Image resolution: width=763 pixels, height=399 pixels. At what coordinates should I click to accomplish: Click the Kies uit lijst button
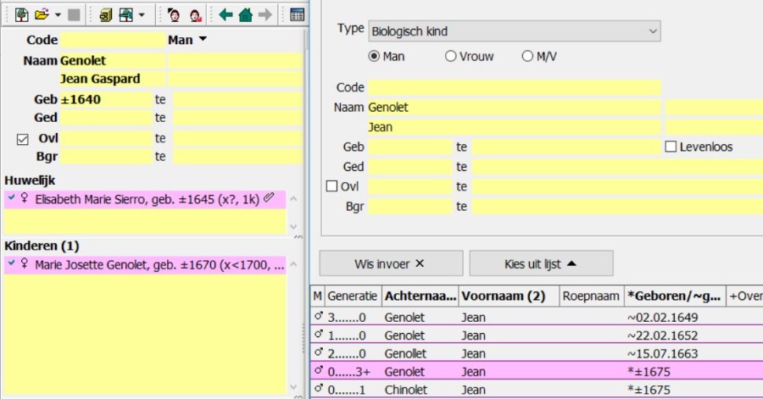[x=541, y=263]
